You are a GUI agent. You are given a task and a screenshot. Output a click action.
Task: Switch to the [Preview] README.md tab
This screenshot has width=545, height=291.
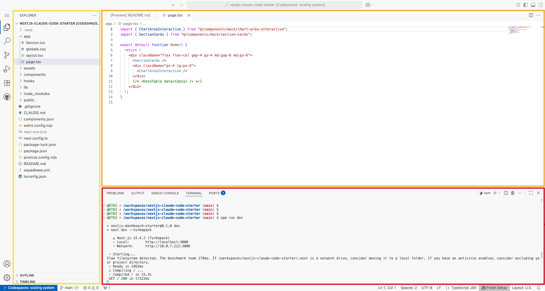click(x=130, y=15)
